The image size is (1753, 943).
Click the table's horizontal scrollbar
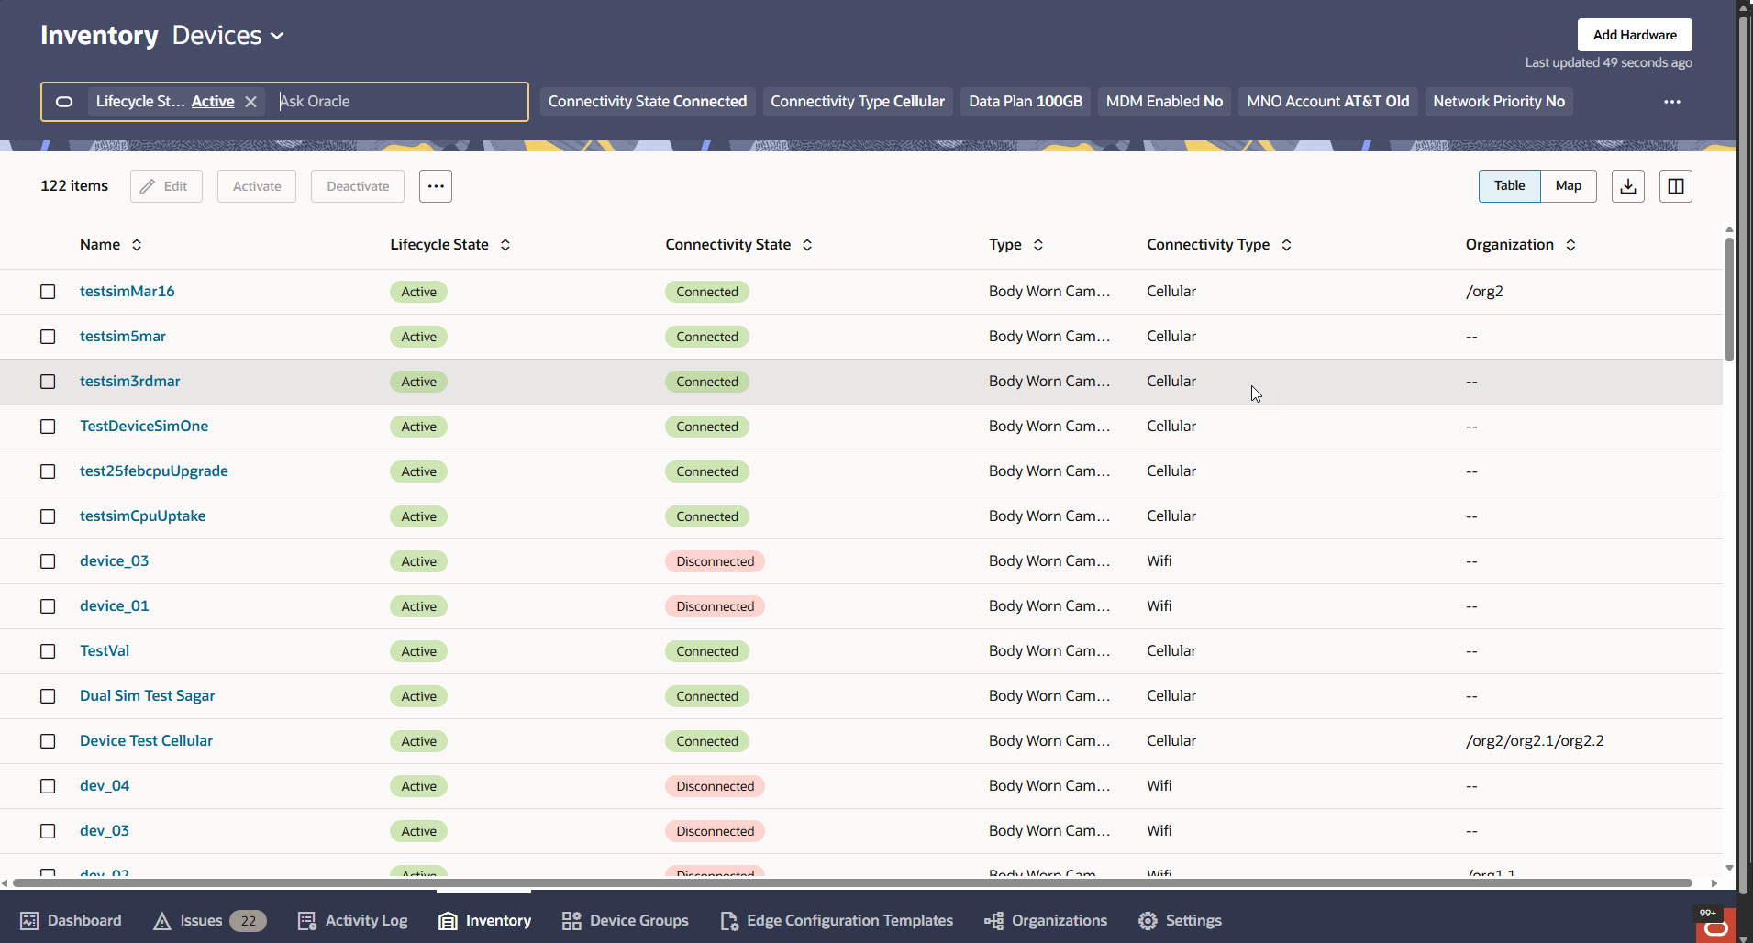coord(852,883)
